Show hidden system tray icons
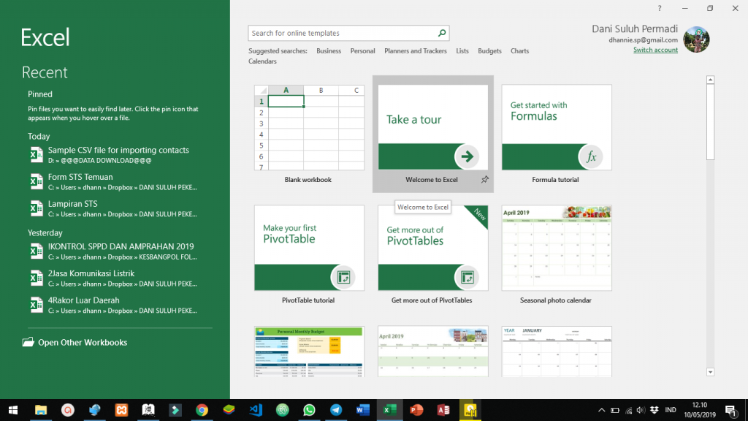The height and width of the screenshot is (421, 748). click(x=602, y=410)
